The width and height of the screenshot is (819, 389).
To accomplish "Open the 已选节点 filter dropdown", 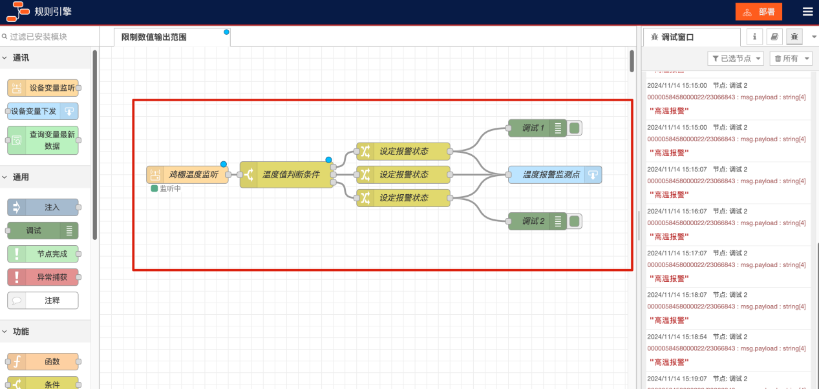I will pos(736,59).
